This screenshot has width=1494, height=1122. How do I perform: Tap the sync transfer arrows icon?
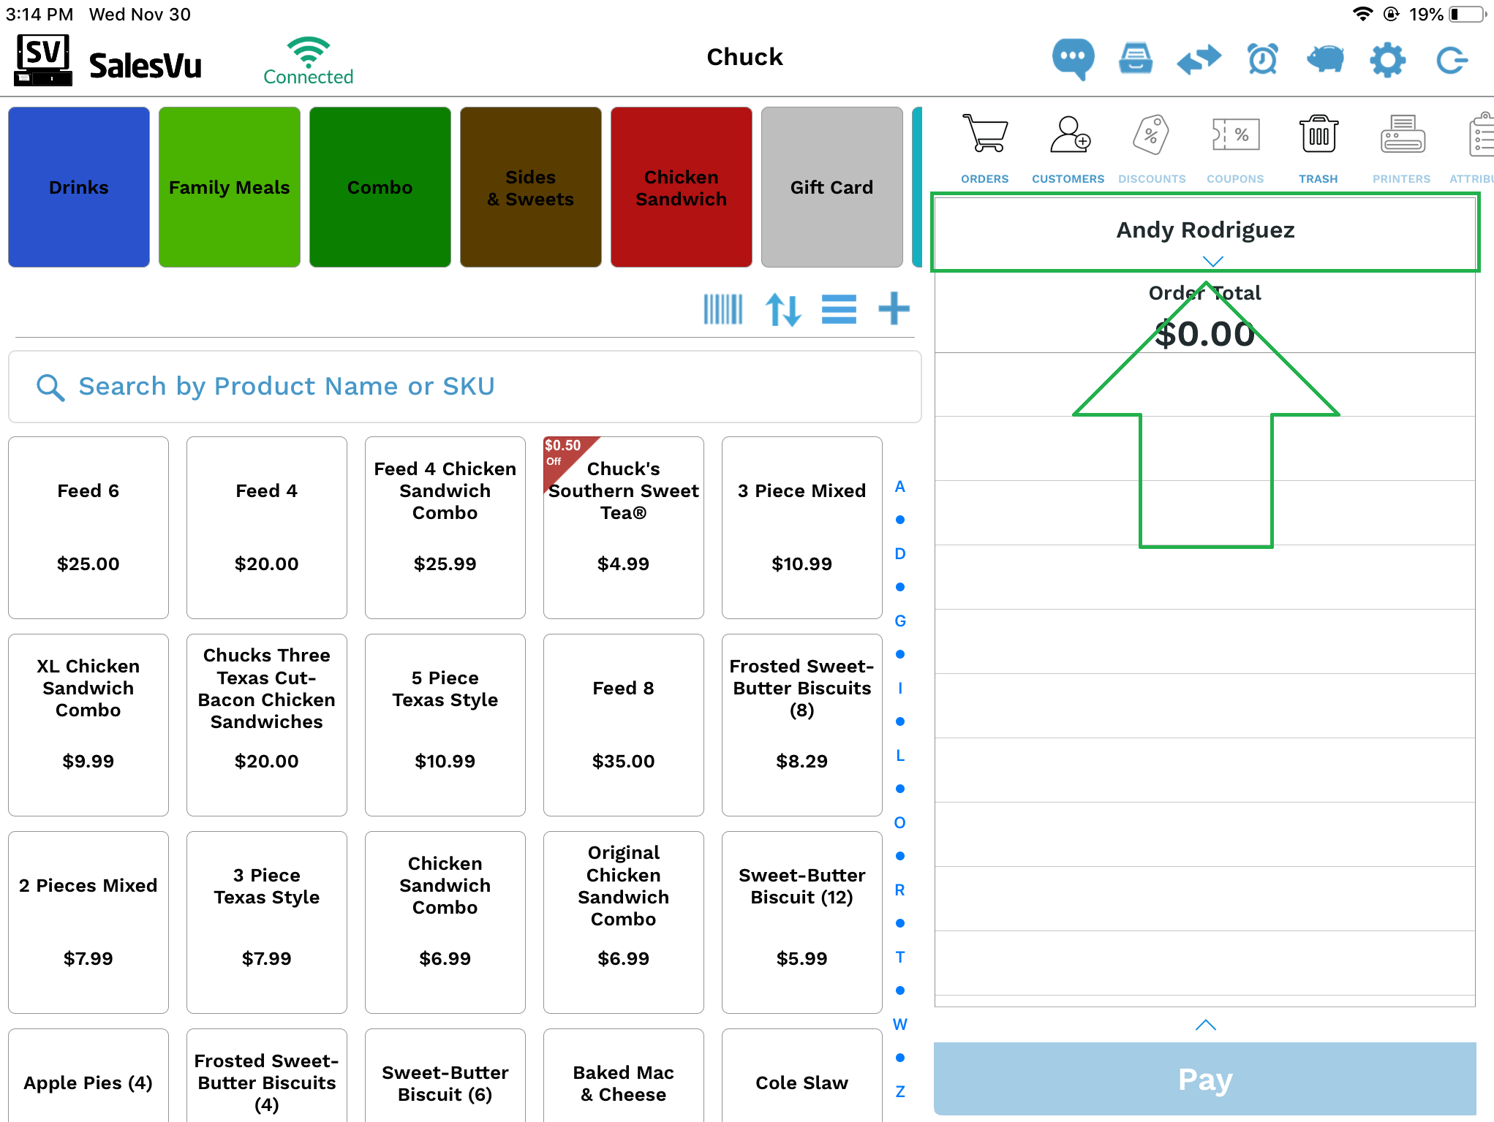pyautogui.click(x=1199, y=59)
